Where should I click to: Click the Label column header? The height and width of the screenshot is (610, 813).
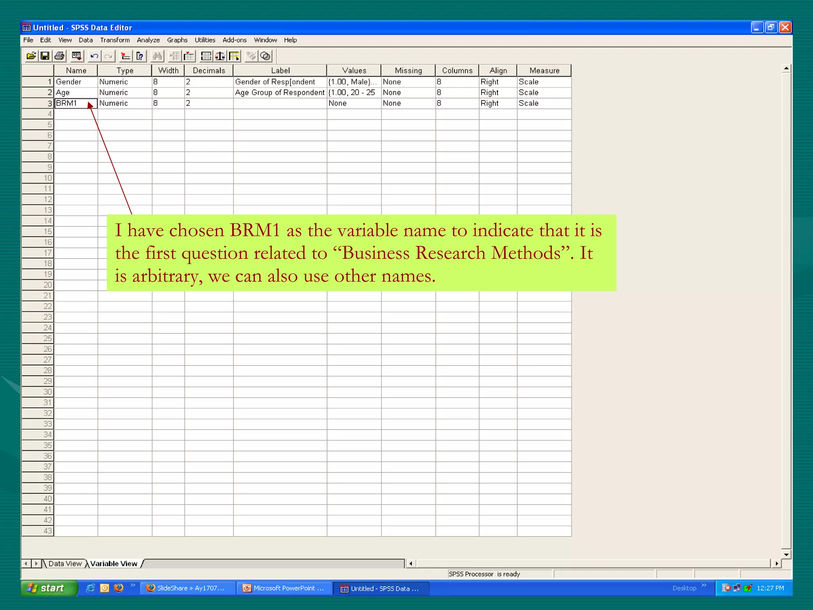[x=280, y=70]
